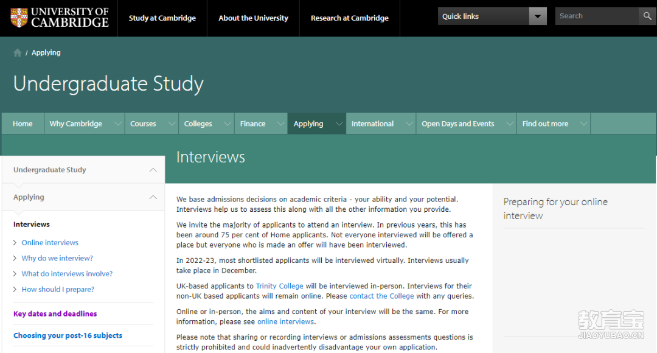Expand the Find out more chevron
The width and height of the screenshot is (657, 353).
click(x=583, y=124)
